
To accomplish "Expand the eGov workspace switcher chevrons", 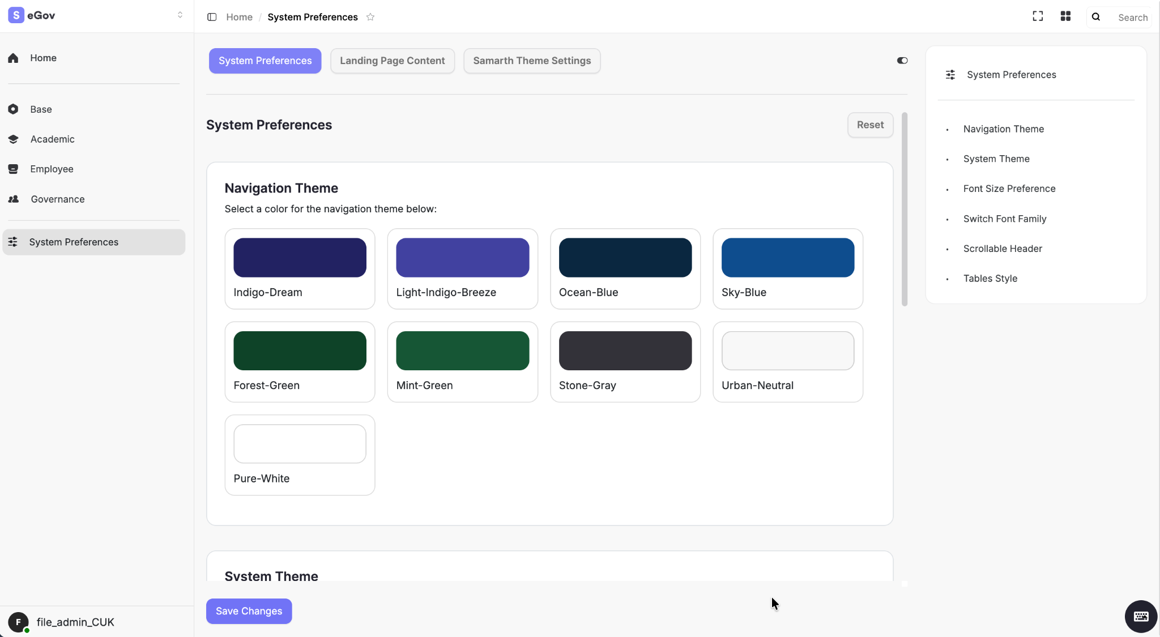I will (x=180, y=15).
